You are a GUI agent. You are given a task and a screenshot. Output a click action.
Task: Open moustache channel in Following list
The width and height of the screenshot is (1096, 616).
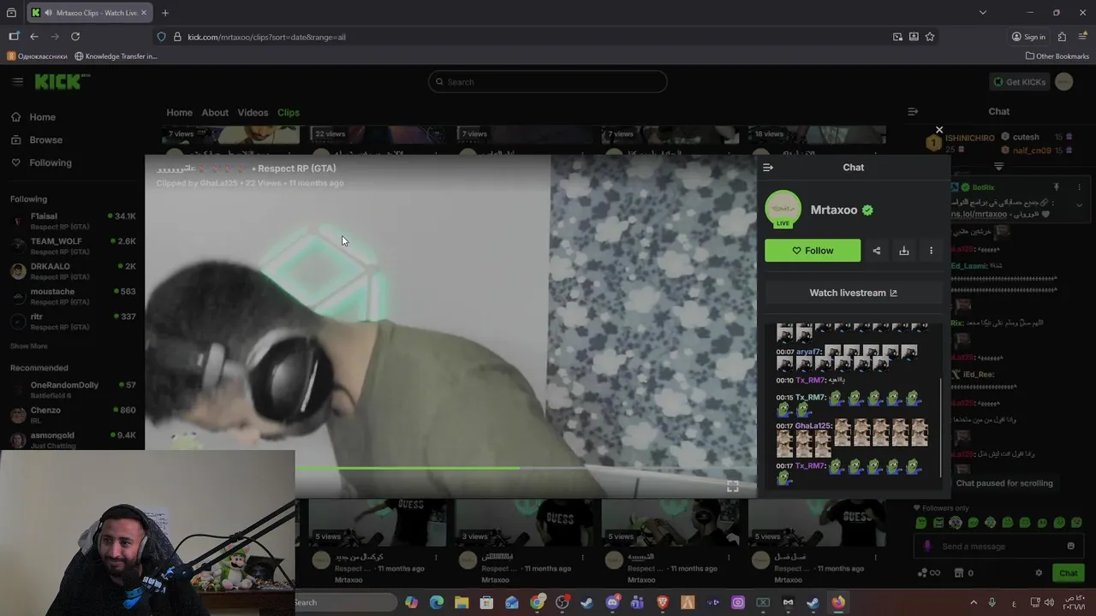tap(73, 296)
